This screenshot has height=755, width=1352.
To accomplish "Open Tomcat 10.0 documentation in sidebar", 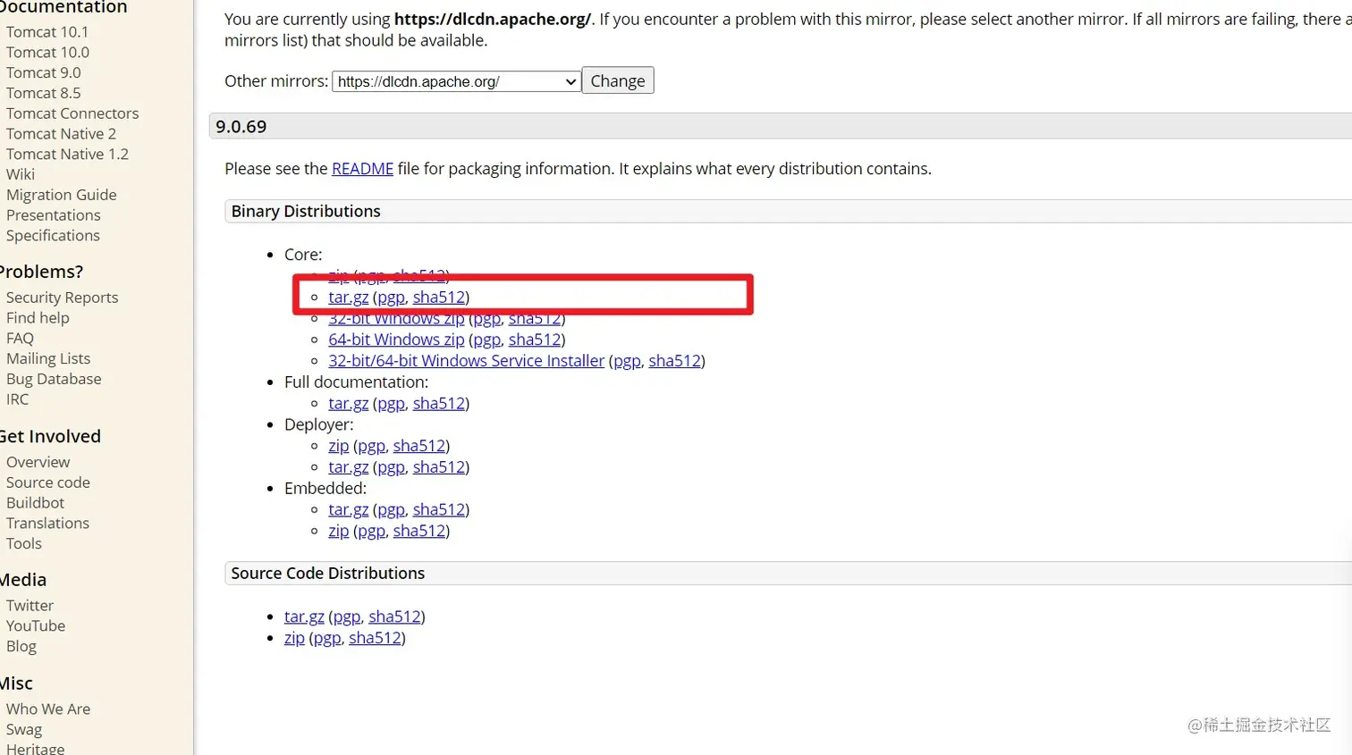I will coord(47,53).
